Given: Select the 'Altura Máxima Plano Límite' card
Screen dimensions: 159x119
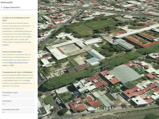Looking at the screenshot, I should point(18,111).
